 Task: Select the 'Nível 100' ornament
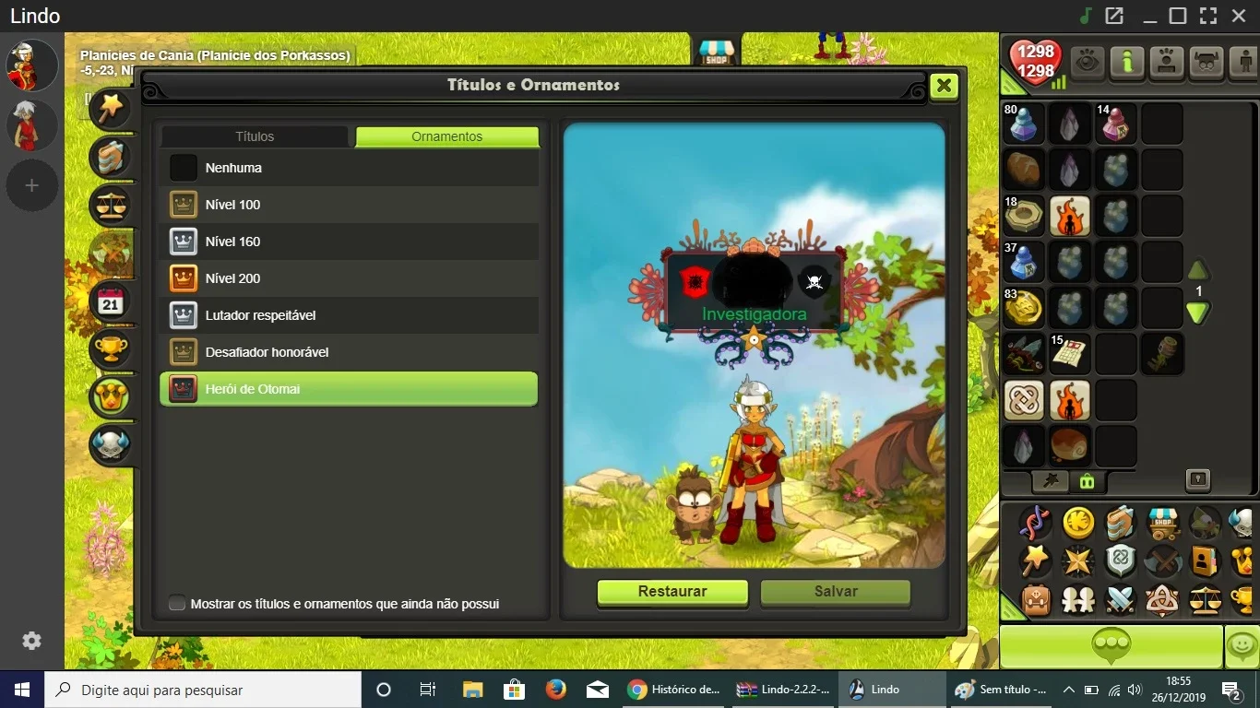[x=349, y=205]
